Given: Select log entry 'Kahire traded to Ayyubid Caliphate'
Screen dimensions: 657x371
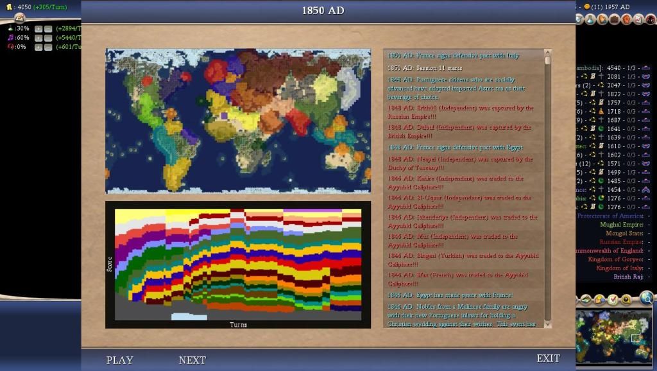Looking at the screenshot, I should coord(463,182).
